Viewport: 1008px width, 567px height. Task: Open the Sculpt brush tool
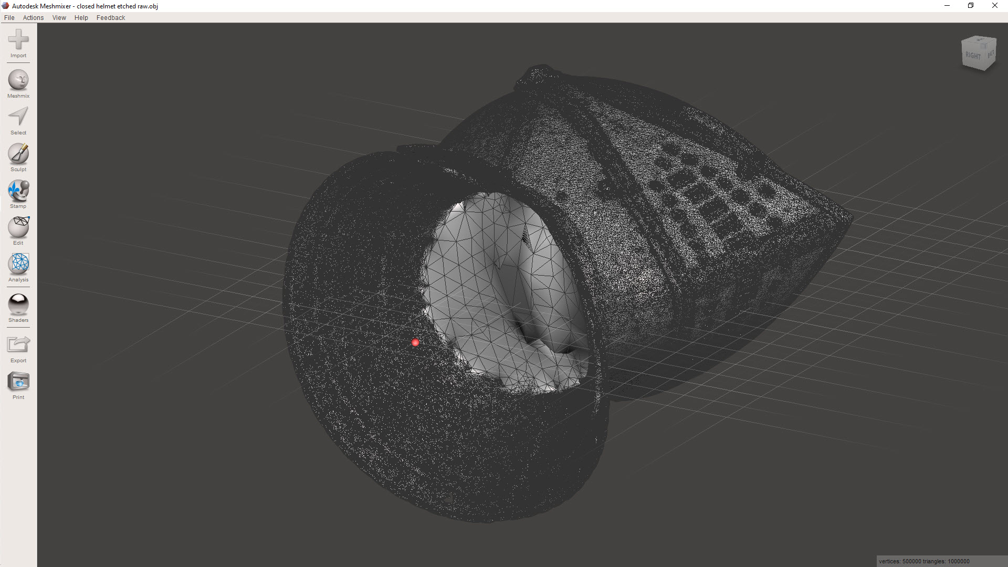click(18, 154)
